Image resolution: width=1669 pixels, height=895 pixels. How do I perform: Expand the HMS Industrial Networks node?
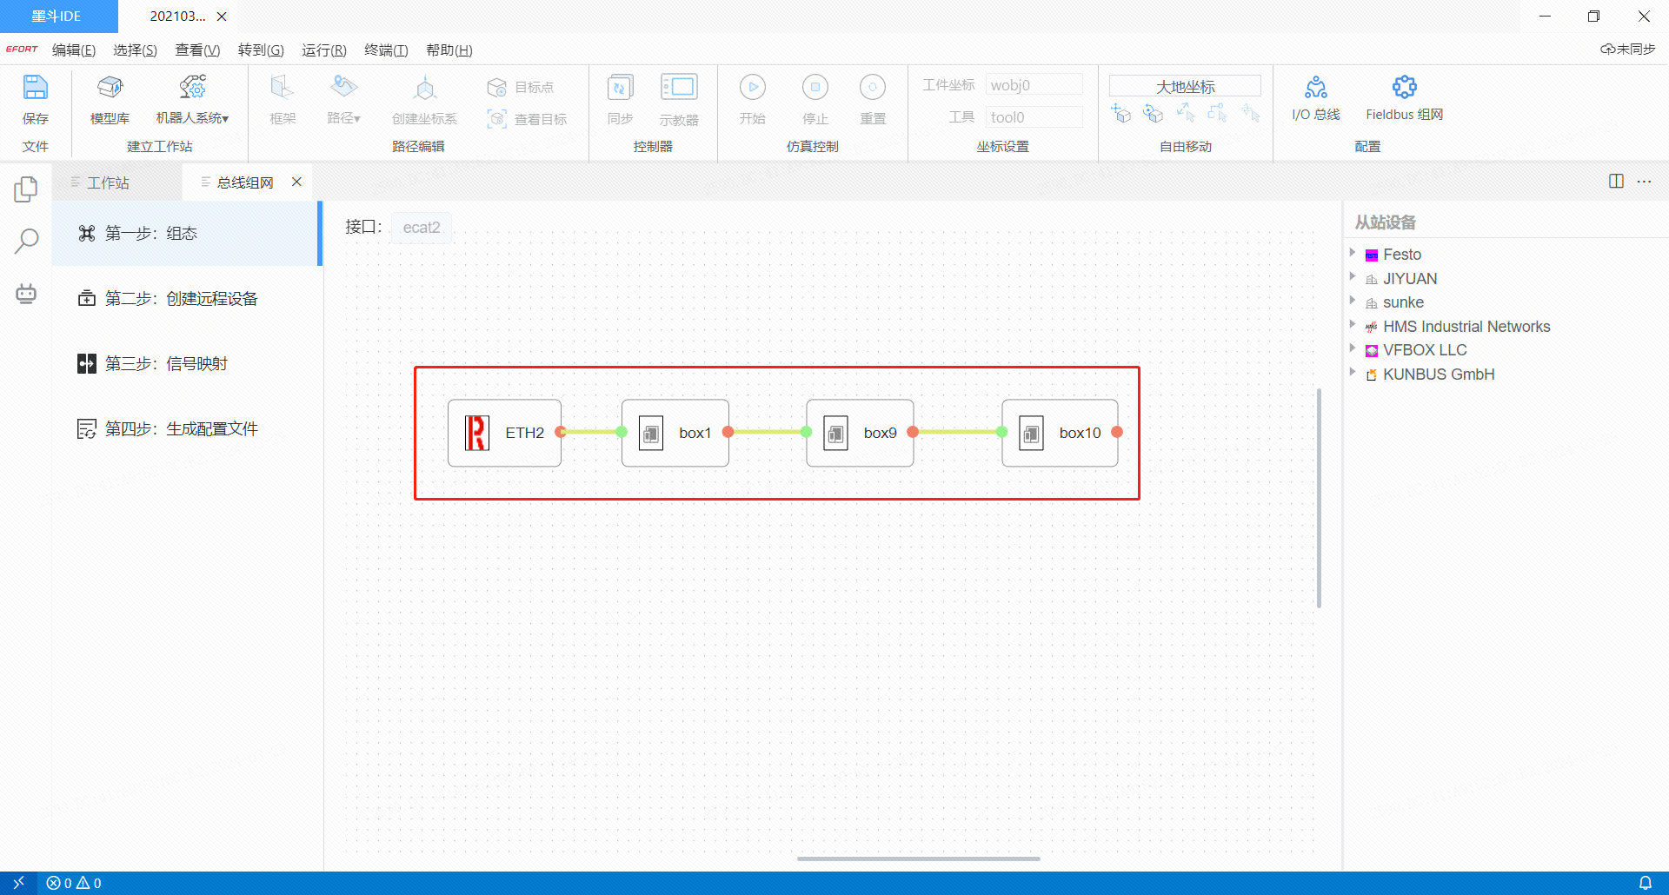1353,325
